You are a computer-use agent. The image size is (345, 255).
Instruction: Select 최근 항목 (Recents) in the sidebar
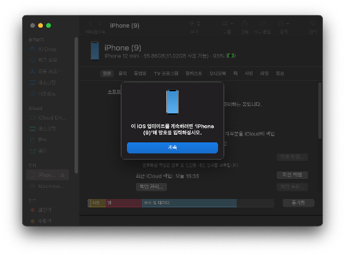pyautogui.click(x=43, y=60)
